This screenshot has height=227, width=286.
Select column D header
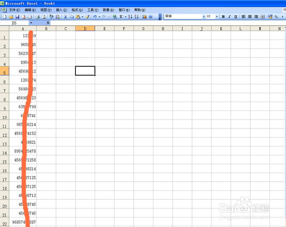(85, 29)
